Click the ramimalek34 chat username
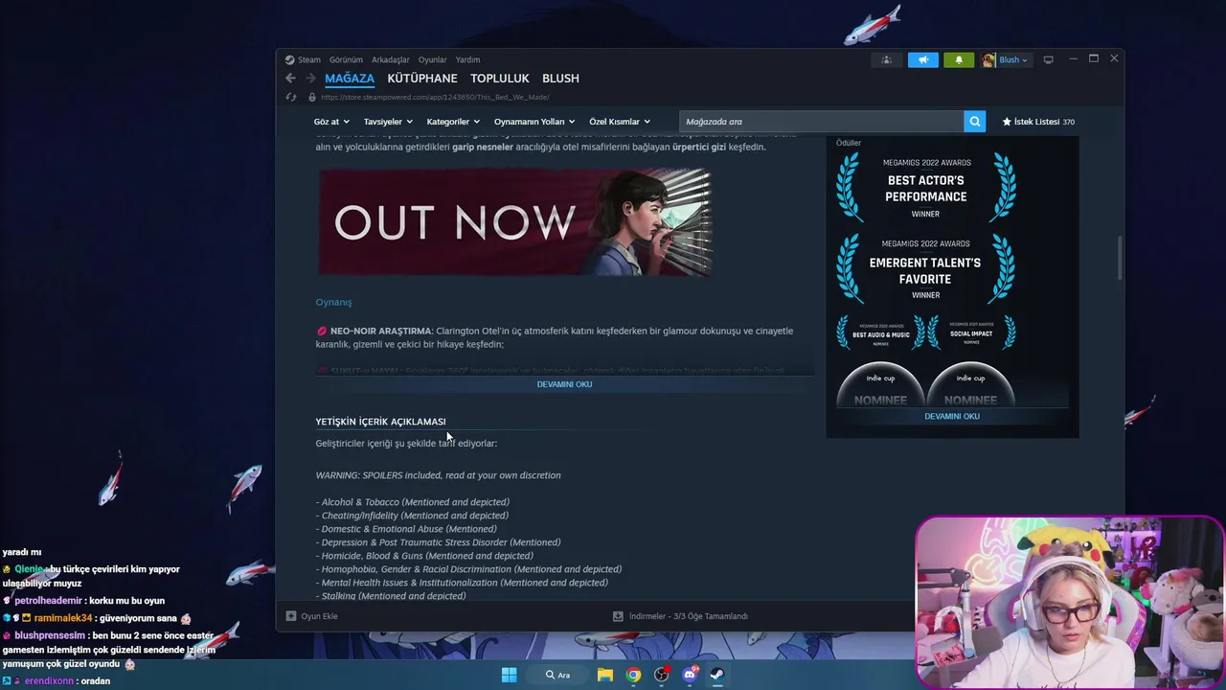1226x690 pixels. (63, 618)
